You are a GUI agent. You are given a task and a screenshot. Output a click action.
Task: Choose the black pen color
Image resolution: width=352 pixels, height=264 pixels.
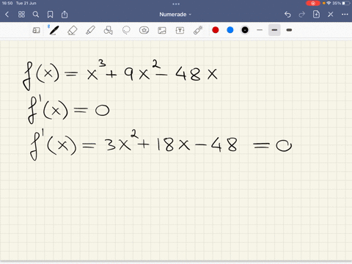[x=245, y=30]
